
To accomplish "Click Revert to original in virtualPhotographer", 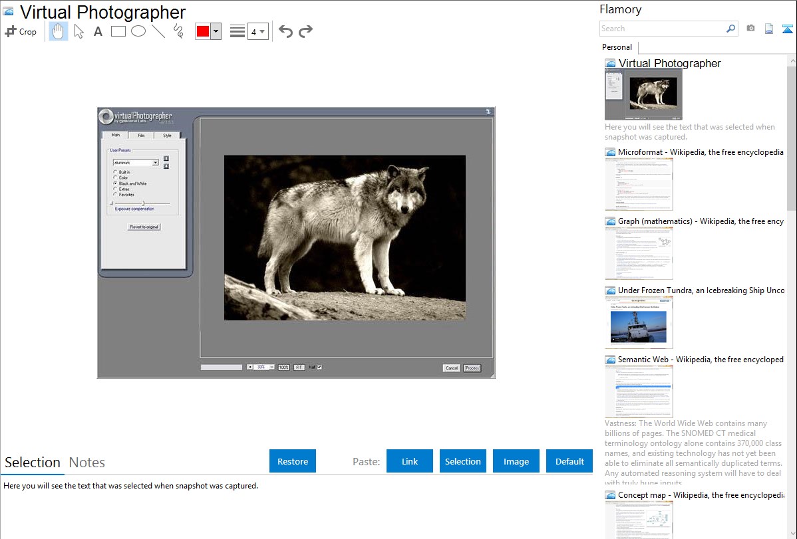I will tap(144, 227).
